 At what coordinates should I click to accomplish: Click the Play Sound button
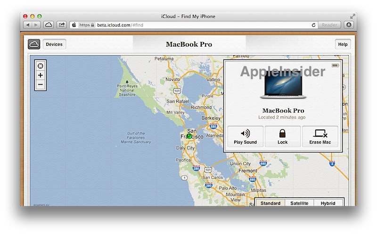(x=245, y=137)
